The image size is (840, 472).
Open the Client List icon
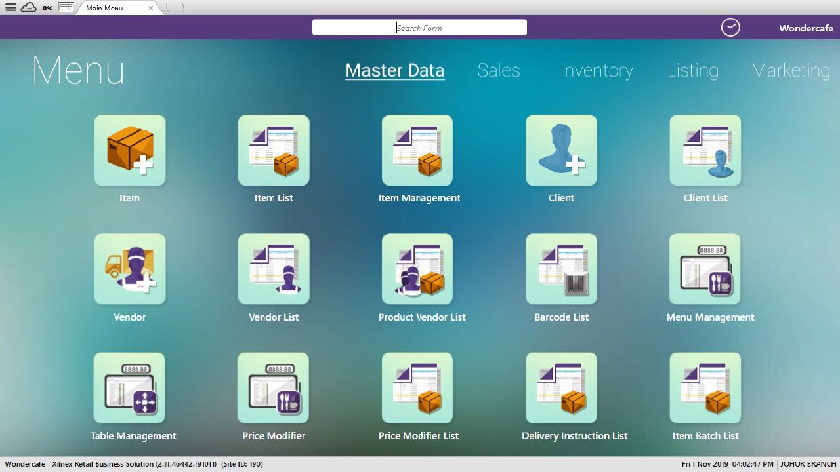pyautogui.click(x=705, y=151)
